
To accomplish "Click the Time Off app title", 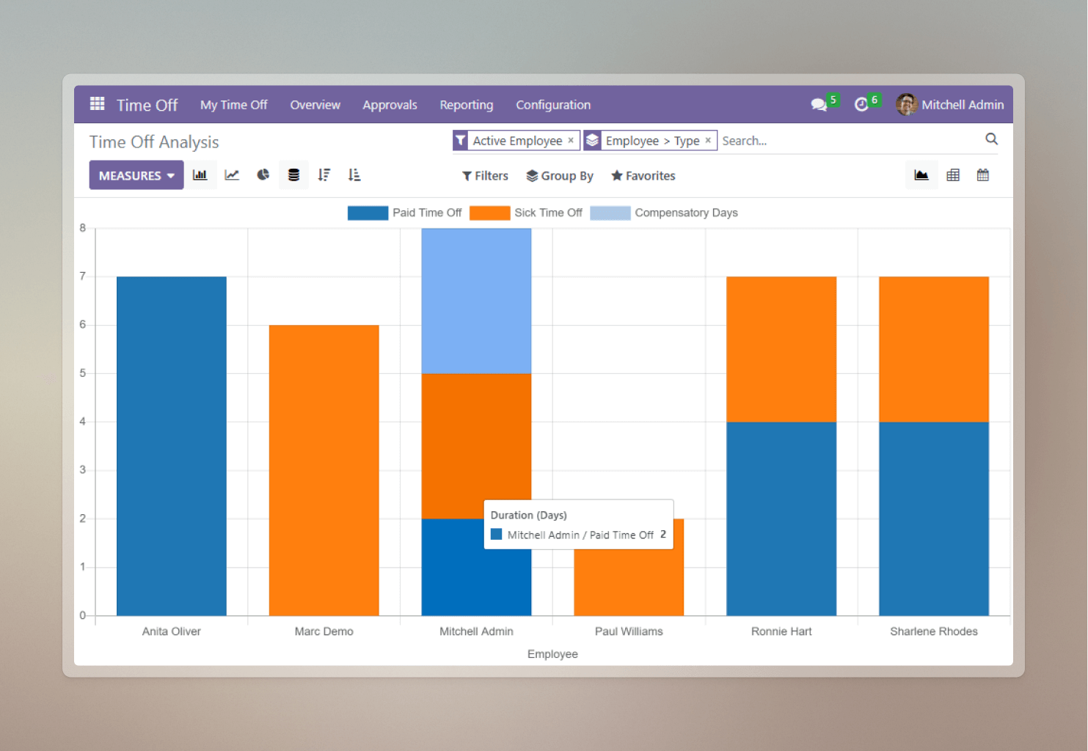I will 147,105.
